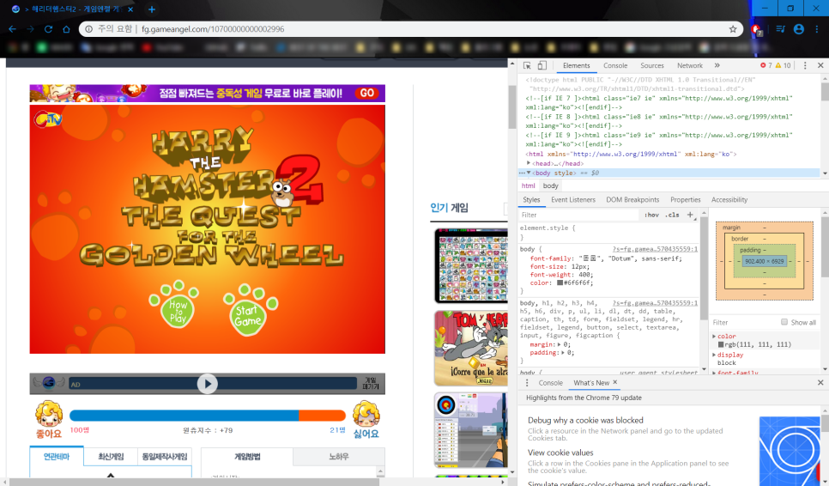This screenshot has height=486, width=829.
Task: Open the DevTools customize three-dot menu
Action: point(805,65)
